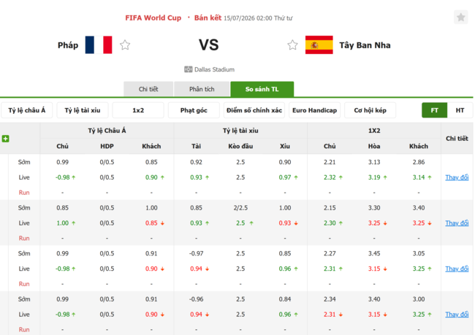The width and height of the screenshot is (475, 335).
Task: Click the favorite star beside Tây Ban Nha
Action: click(292, 45)
